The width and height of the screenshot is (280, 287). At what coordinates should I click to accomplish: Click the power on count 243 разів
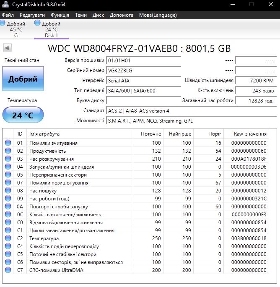tap(256, 90)
